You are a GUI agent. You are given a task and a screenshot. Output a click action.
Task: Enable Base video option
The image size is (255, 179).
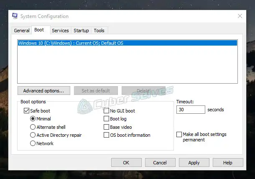(x=106, y=127)
